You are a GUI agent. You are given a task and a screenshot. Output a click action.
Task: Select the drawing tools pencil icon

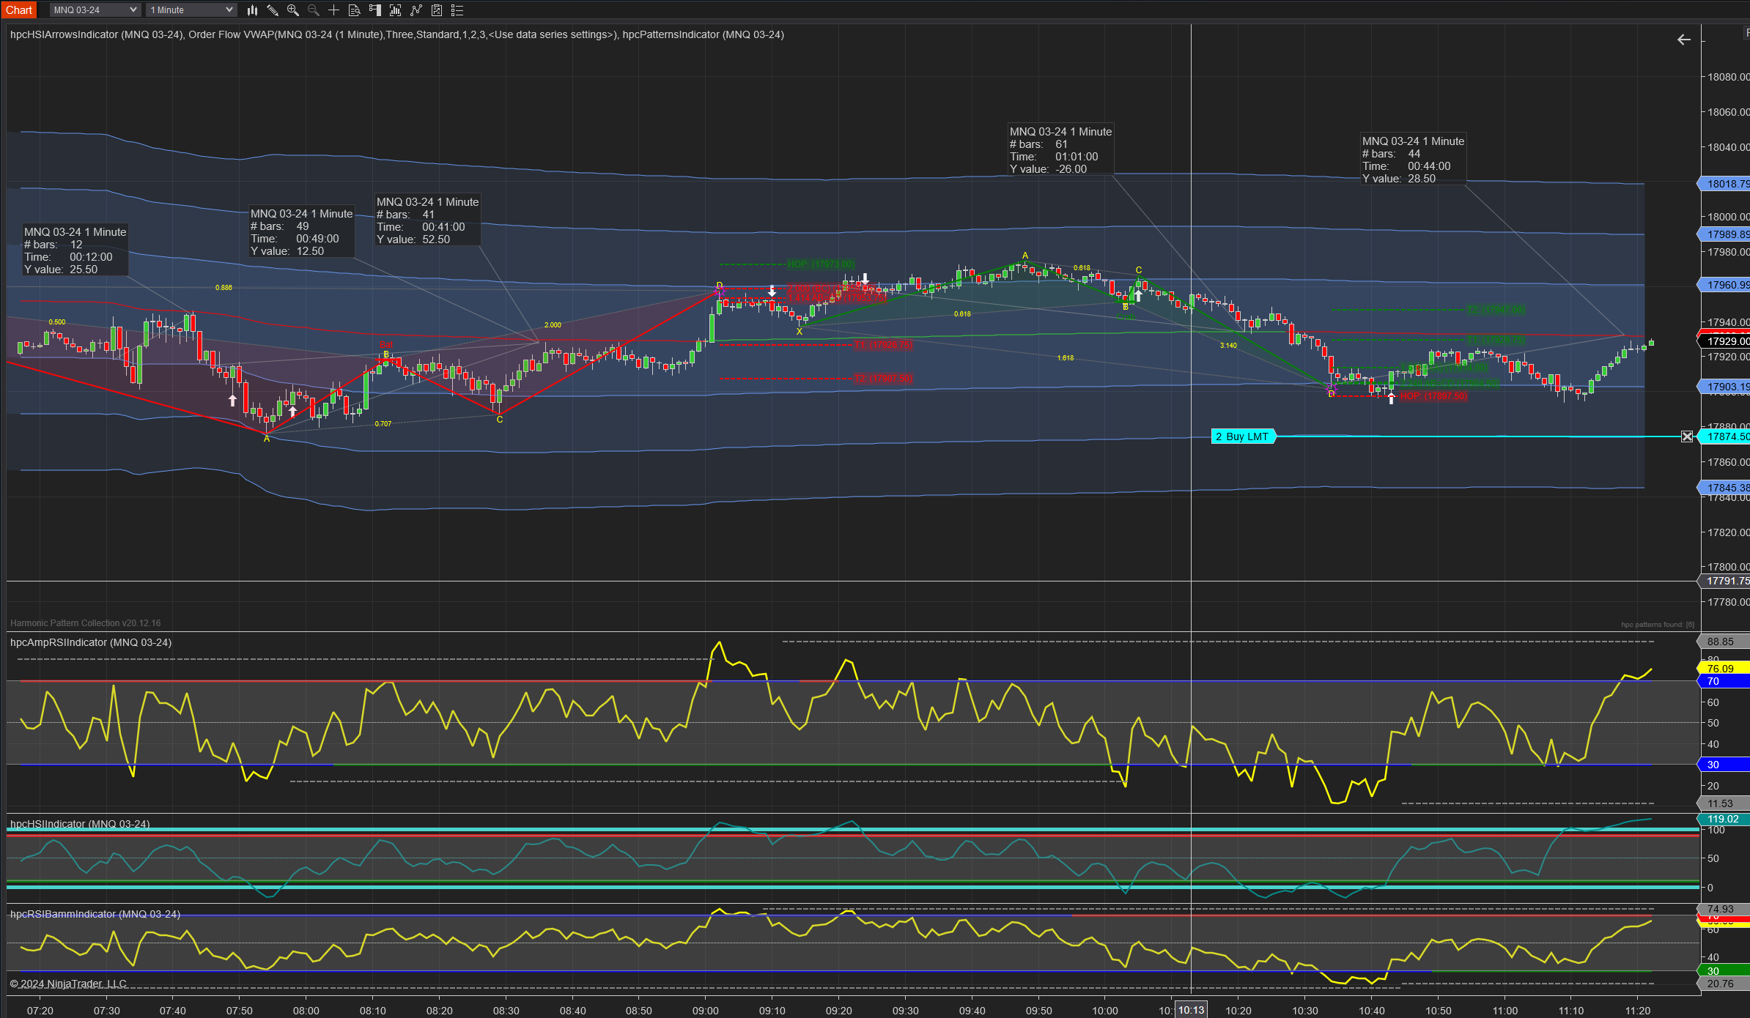pos(273,10)
